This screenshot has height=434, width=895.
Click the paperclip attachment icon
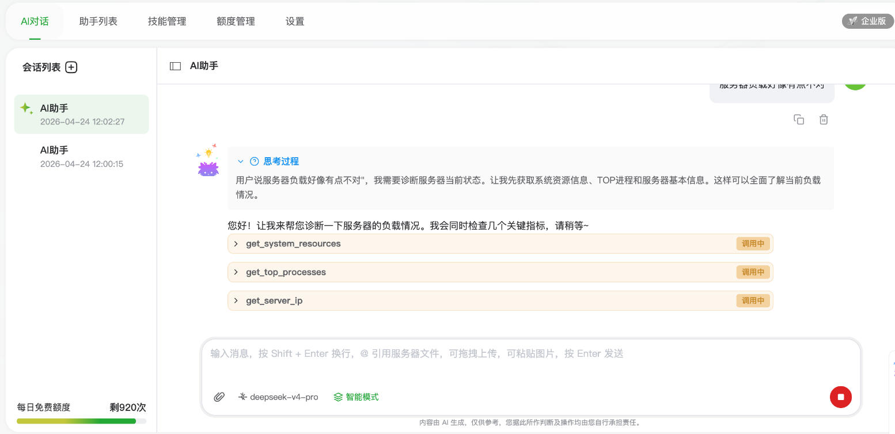coord(219,397)
